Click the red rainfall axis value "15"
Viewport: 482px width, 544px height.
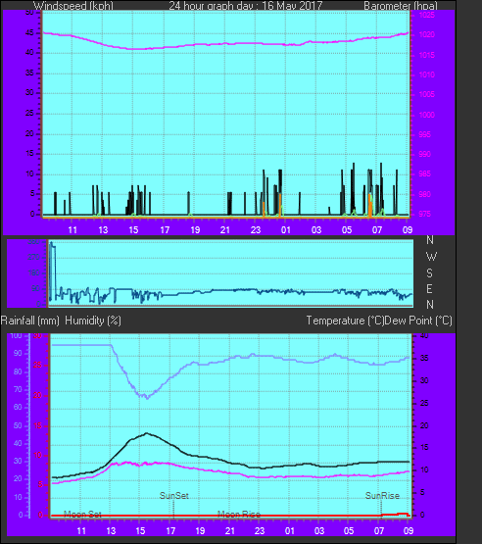click(x=38, y=425)
